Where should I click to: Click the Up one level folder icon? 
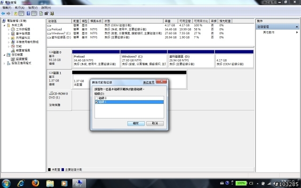point(16,14)
